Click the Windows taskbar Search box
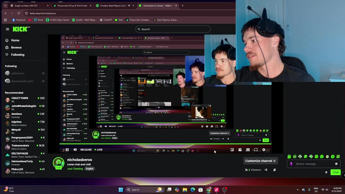Screen dimensions: 345x194 pyautogui.click(x=145, y=190)
